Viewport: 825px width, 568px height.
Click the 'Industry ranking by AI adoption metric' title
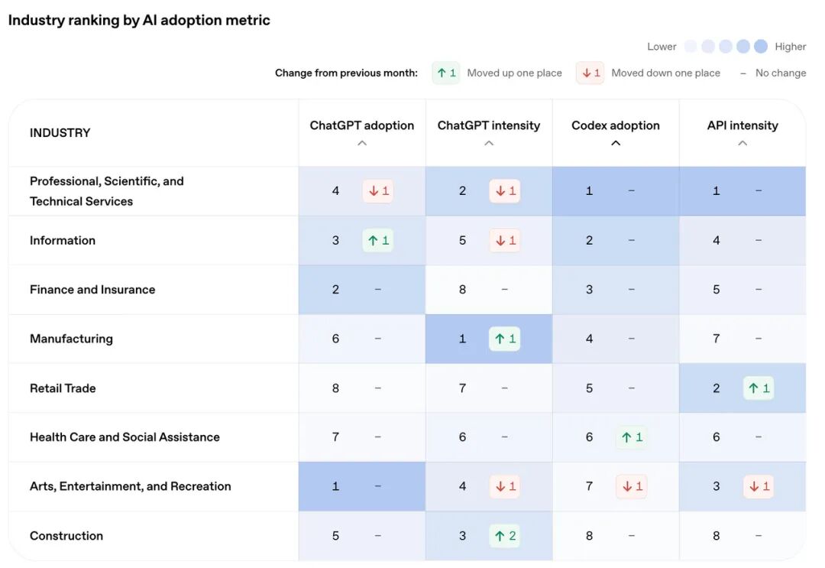point(140,20)
